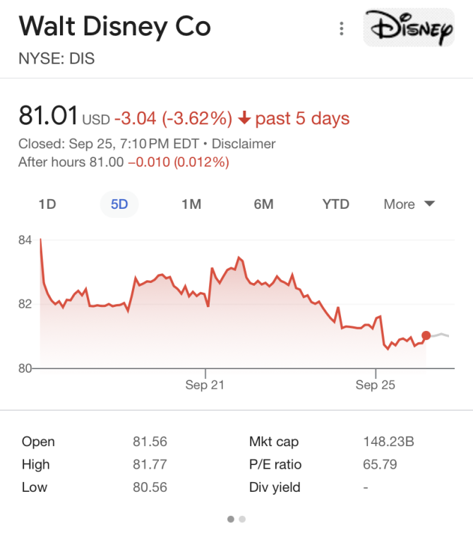Click the P/E ratio value 65.79
Image resolution: width=473 pixels, height=542 pixels.
(380, 464)
